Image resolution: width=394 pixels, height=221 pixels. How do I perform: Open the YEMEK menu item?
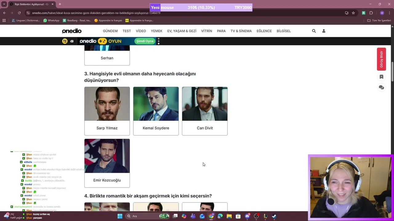tap(156, 31)
